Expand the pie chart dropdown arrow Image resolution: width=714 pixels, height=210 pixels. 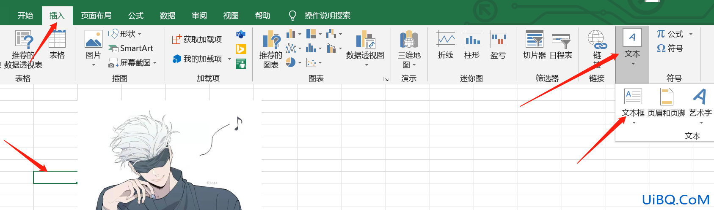(x=300, y=63)
